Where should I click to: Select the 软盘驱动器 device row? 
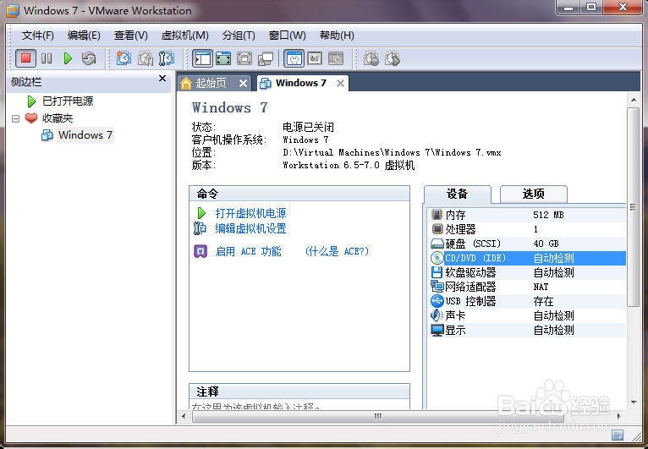point(527,272)
